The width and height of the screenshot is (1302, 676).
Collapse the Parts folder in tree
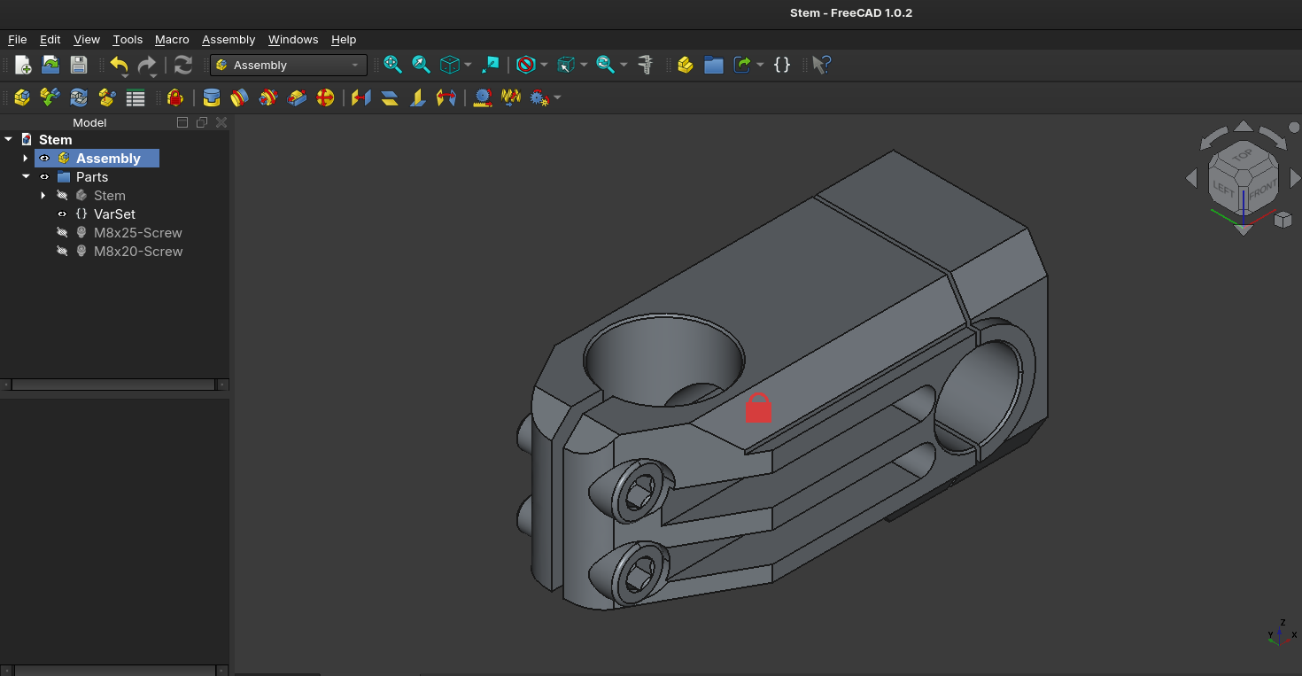(x=26, y=177)
